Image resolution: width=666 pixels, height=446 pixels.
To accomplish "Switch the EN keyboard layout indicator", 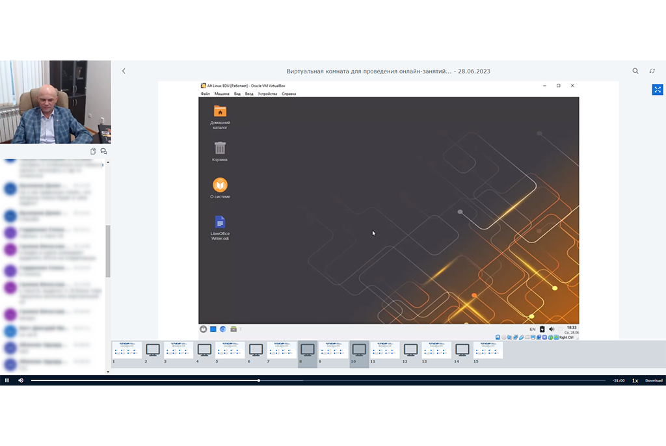I will (x=532, y=329).
